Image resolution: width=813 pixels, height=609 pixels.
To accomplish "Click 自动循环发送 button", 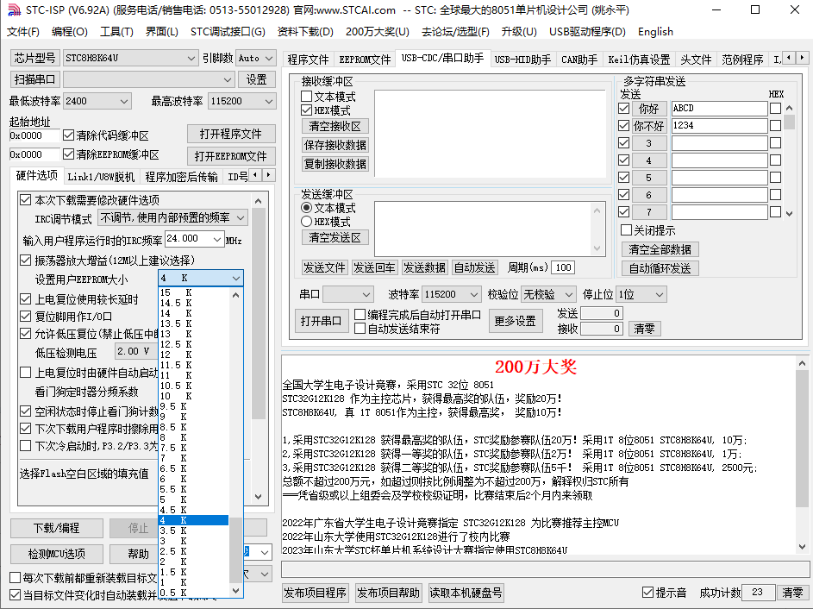I will click(660, 268).
